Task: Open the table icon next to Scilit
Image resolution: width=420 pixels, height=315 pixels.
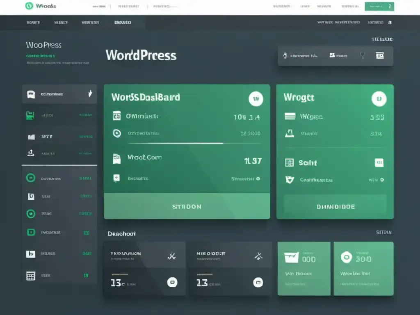Action: (289, 162)
